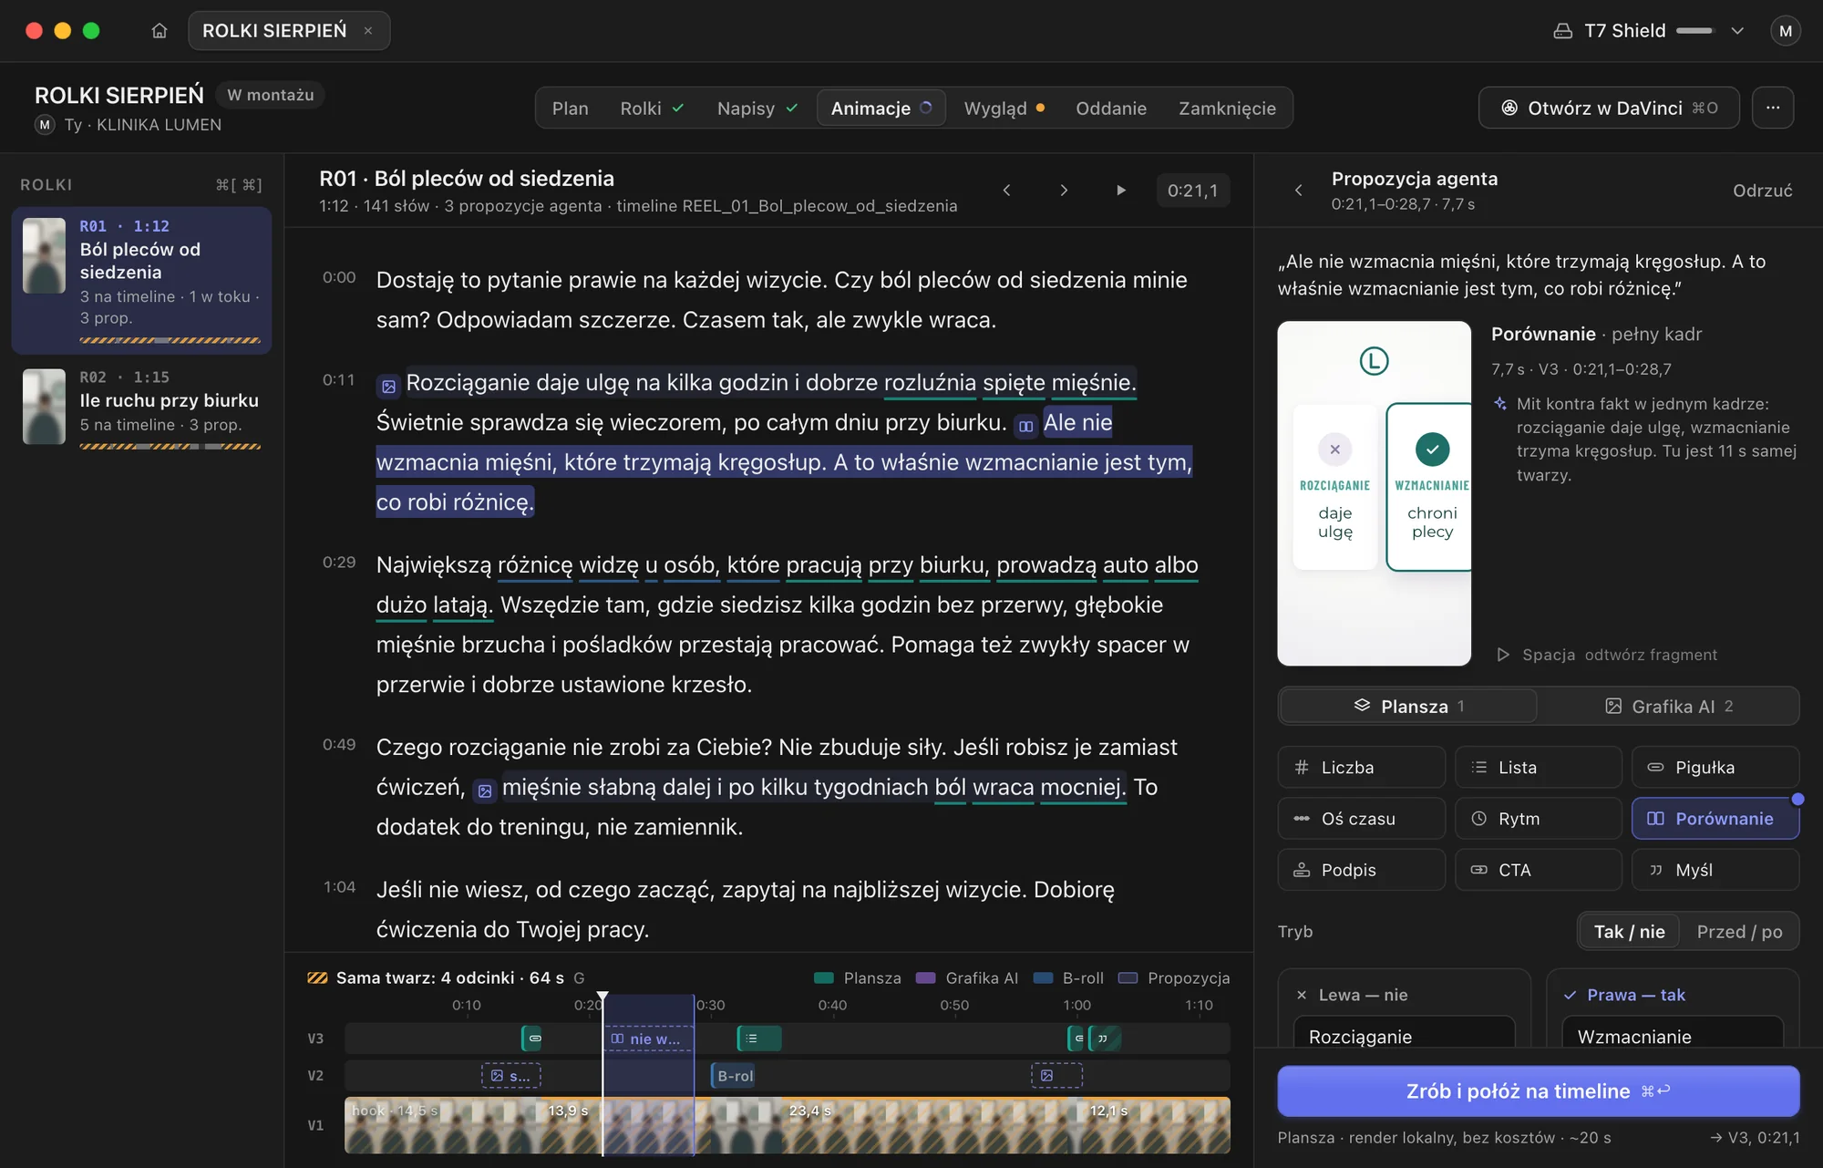Switch to the 'Napisy' stage tab
The width and height of the screenshot is (1823, 1168).
click(757, 108)
